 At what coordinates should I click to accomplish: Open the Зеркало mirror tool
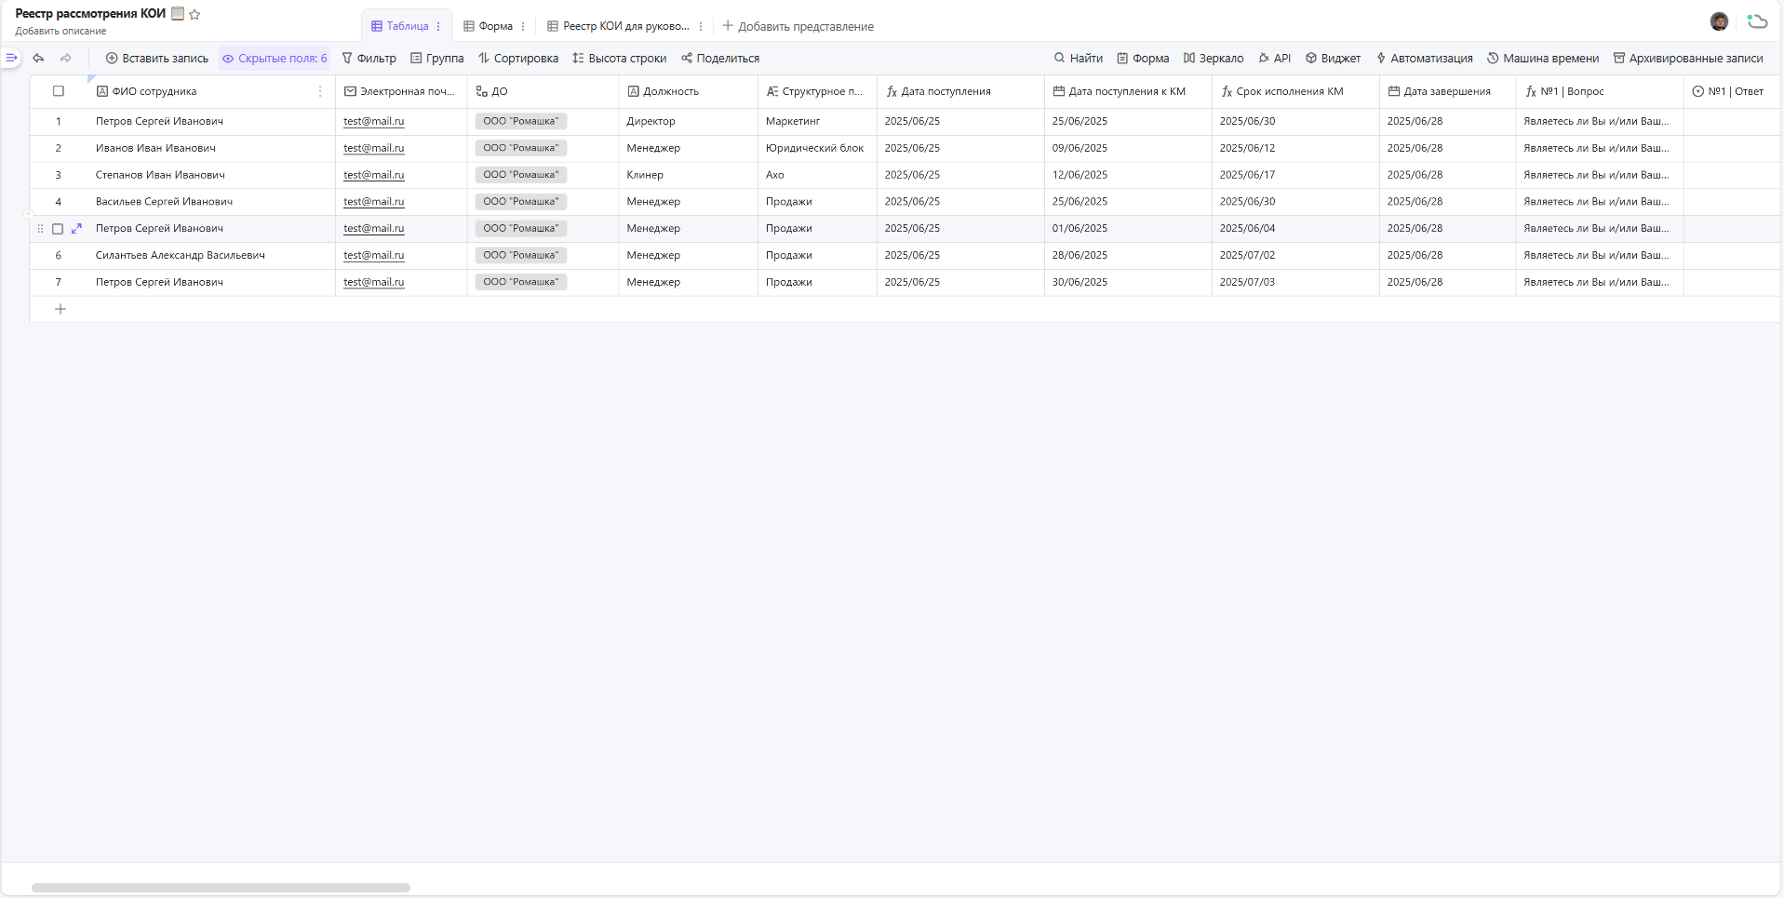pos(1214,58)
